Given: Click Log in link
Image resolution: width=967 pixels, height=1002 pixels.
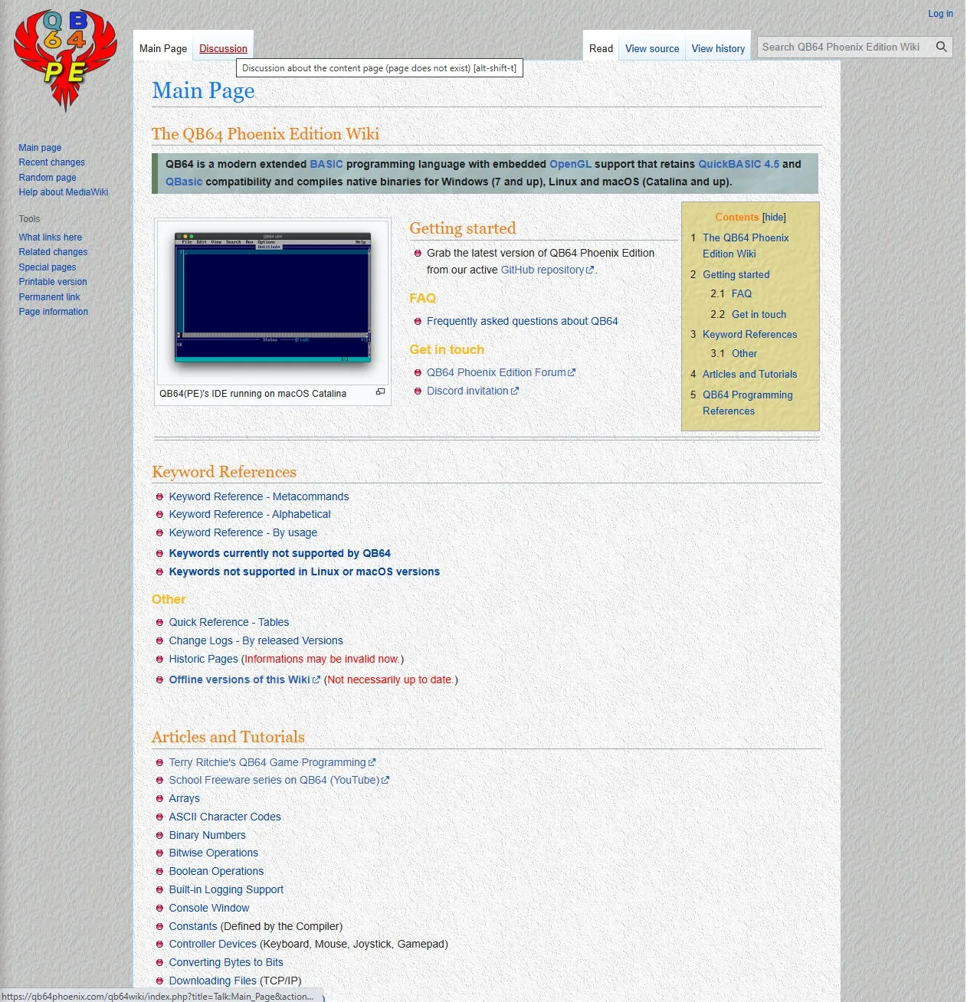Looking at the screenshot, I should pos(940,14).
